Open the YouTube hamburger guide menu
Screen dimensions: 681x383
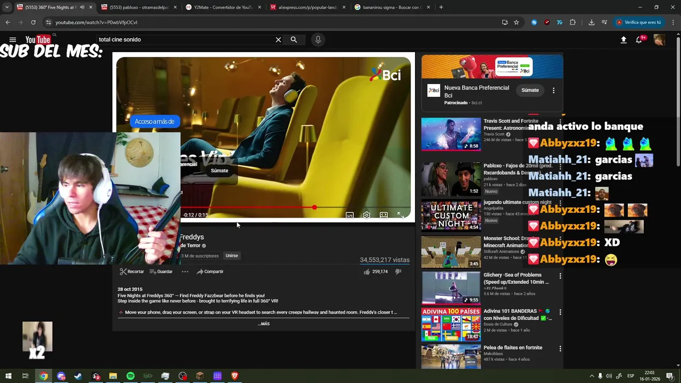coord(13,40)
